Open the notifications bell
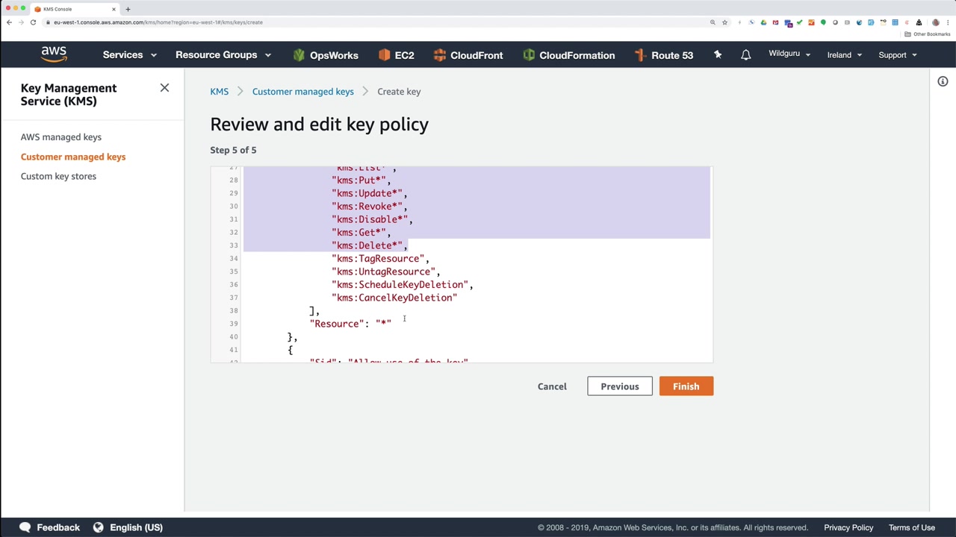956x537 pixels. point(745,55)
